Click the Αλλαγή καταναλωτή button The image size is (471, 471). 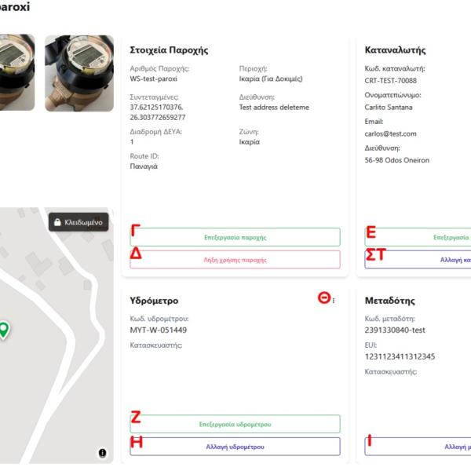point(418,260)
